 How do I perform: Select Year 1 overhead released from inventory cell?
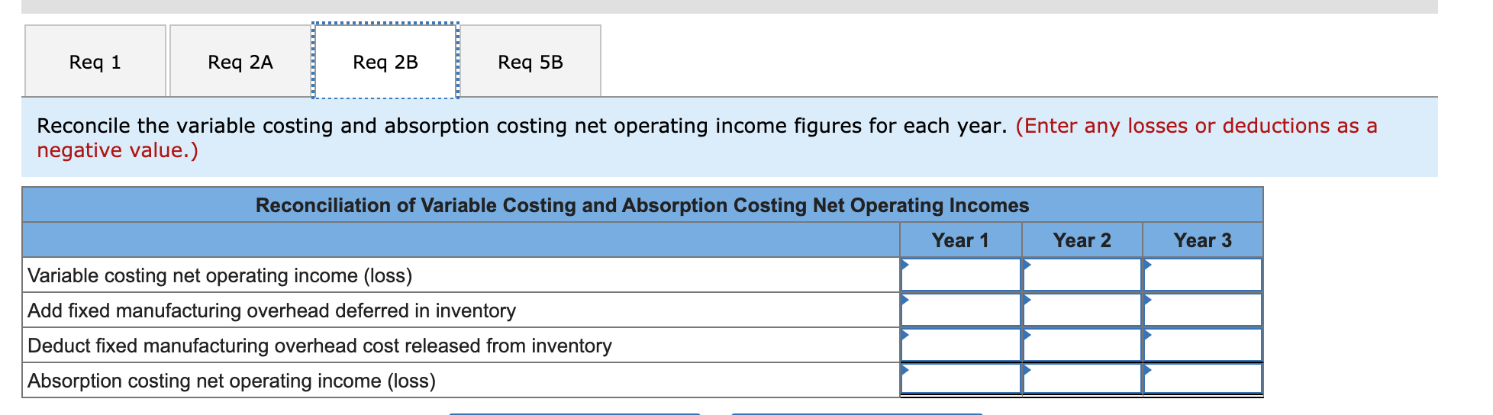point(961,345)
